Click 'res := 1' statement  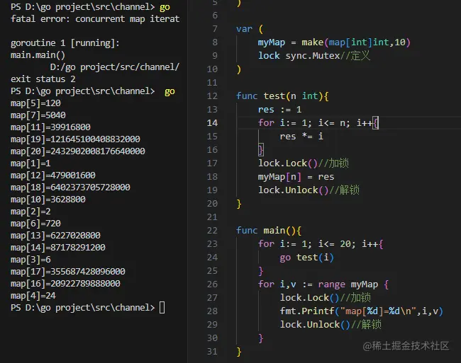click(279, 110)
